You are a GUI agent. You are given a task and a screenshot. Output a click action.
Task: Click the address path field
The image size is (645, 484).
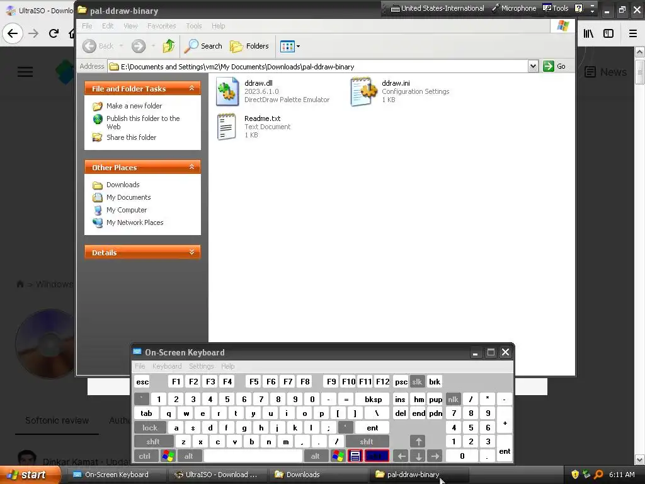[318, 67]
